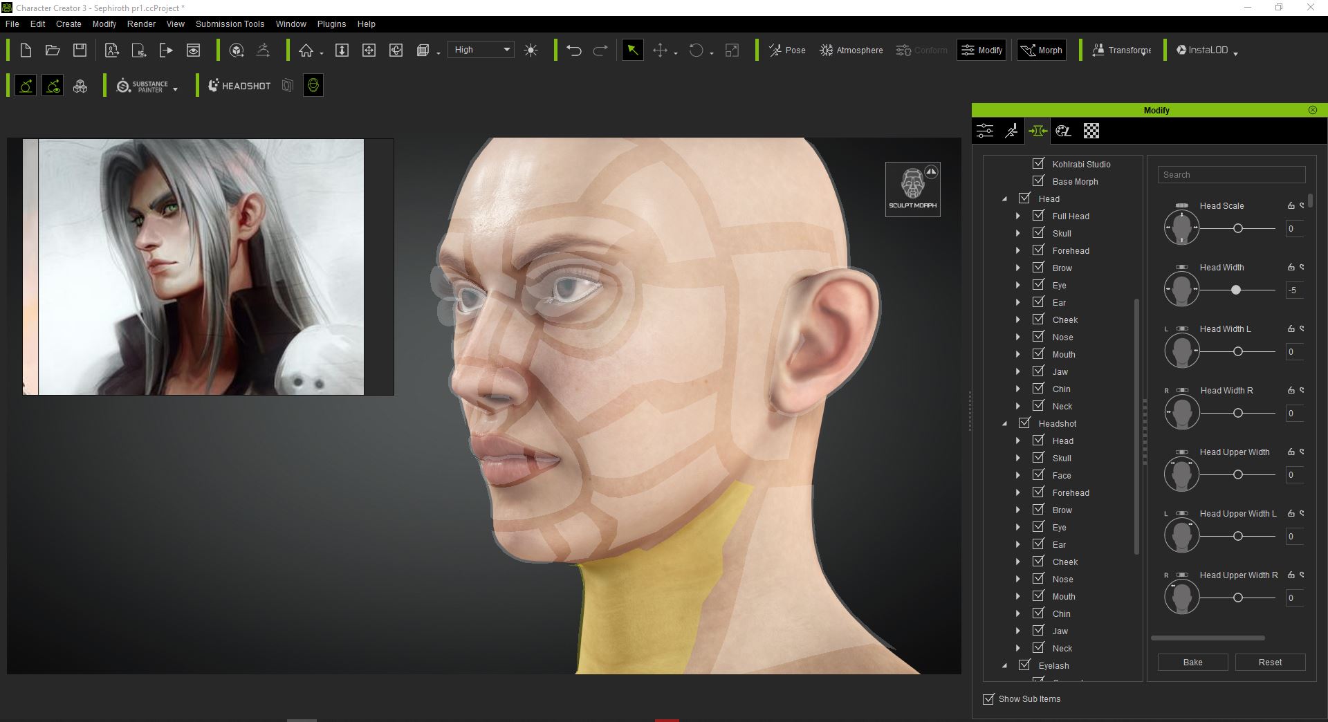Click the Head Width value field
1328x722 pixels.
pyautogui.click(x=1295, y=290)
